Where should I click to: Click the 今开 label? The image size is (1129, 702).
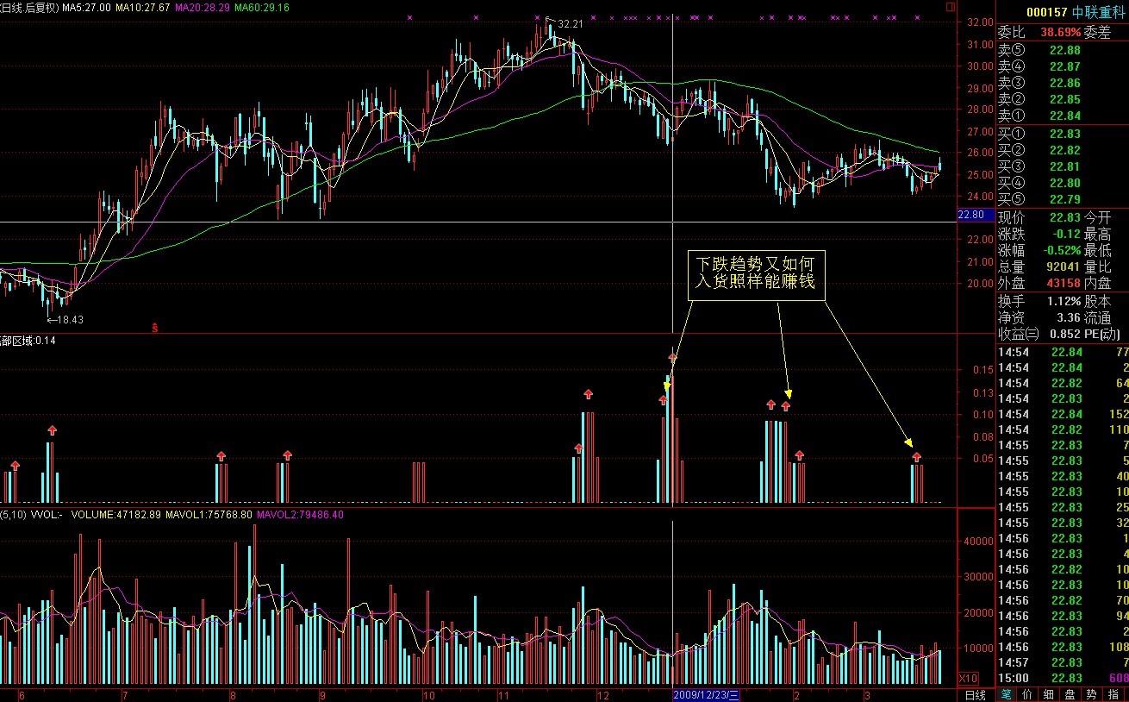[x=1097, y=217]
